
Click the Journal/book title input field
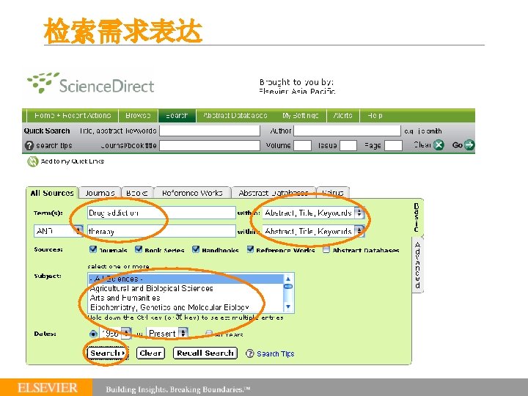(210, 145)
